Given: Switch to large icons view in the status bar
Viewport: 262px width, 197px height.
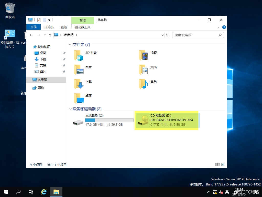Looking at the screenshot, I should (x=223, y=164).
